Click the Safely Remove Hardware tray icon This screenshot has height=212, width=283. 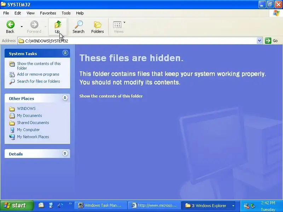tap(253, 206)
